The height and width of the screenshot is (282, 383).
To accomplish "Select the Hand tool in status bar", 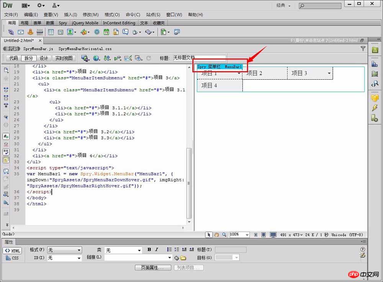I will click(216, 234).
